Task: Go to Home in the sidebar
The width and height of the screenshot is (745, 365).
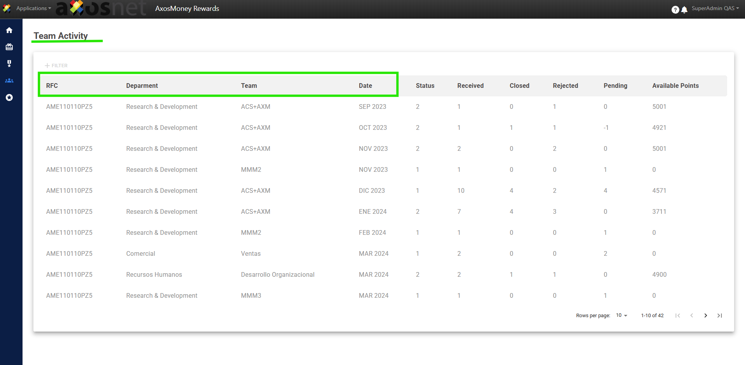Action: click(9, 30)
